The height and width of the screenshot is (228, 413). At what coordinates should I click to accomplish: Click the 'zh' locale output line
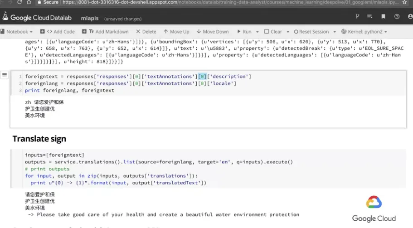(x=44, y=102)
